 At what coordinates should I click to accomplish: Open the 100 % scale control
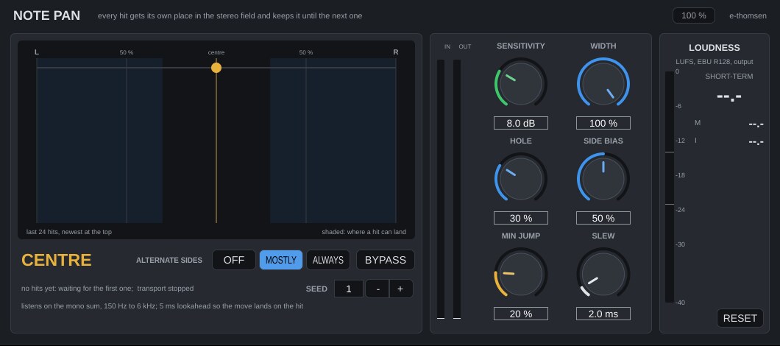[x=694, y=15]
